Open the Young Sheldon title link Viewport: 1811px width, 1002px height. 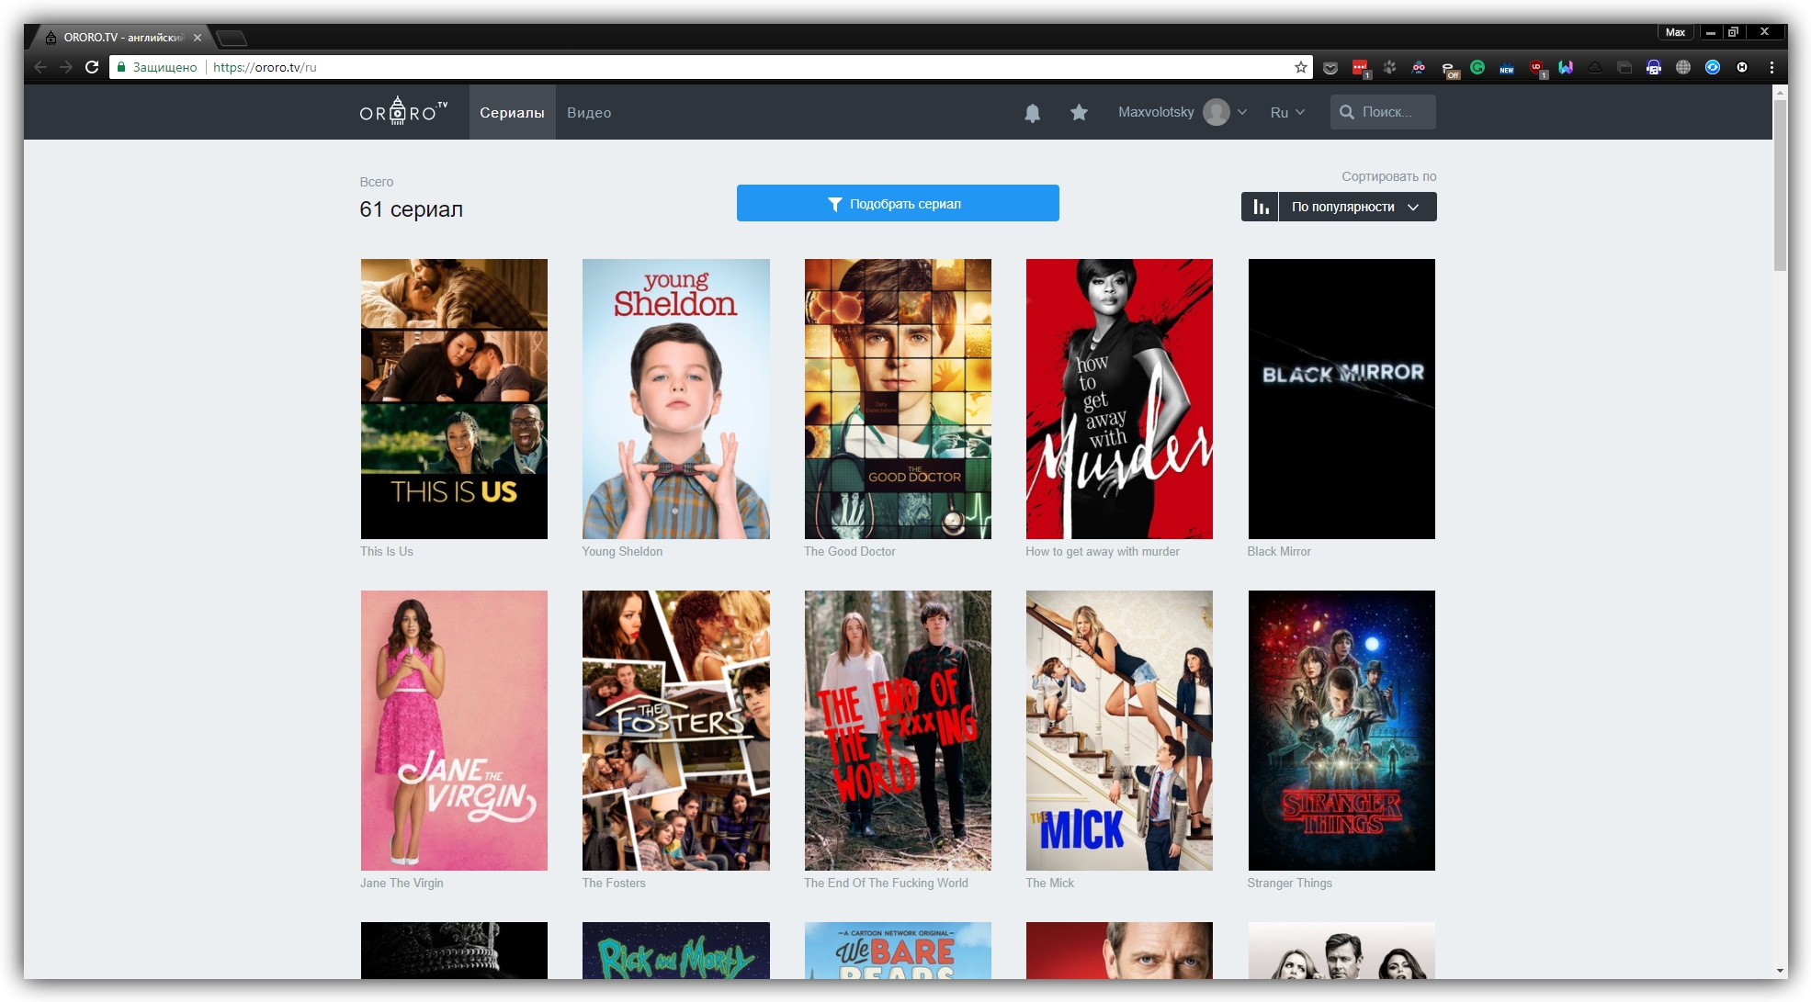pos(622,551)
